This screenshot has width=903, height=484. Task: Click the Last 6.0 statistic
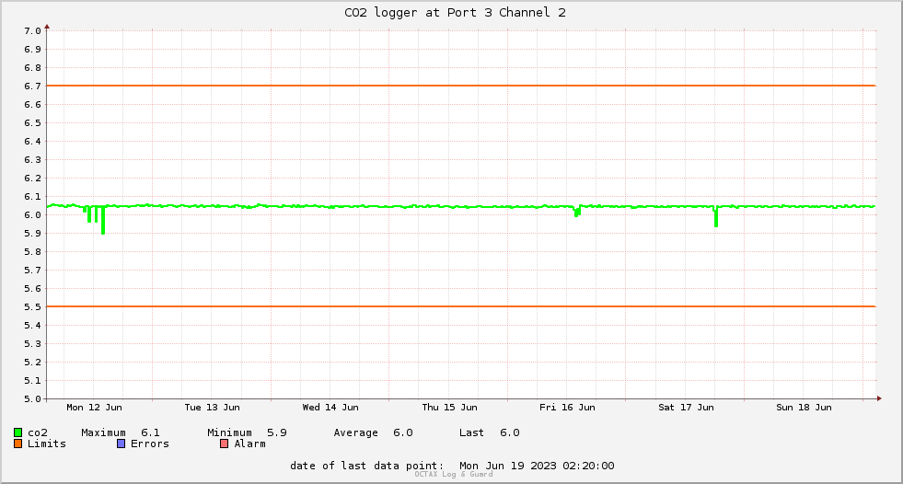(x=490, y=432)
